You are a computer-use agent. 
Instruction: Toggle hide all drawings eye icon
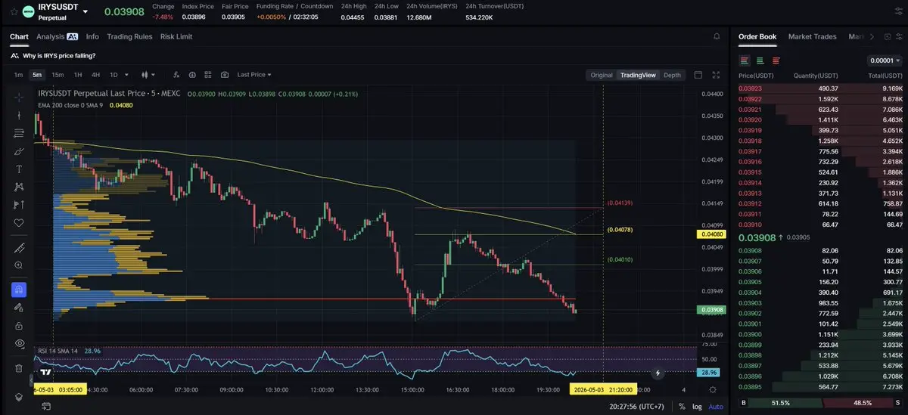coord(19,343)
